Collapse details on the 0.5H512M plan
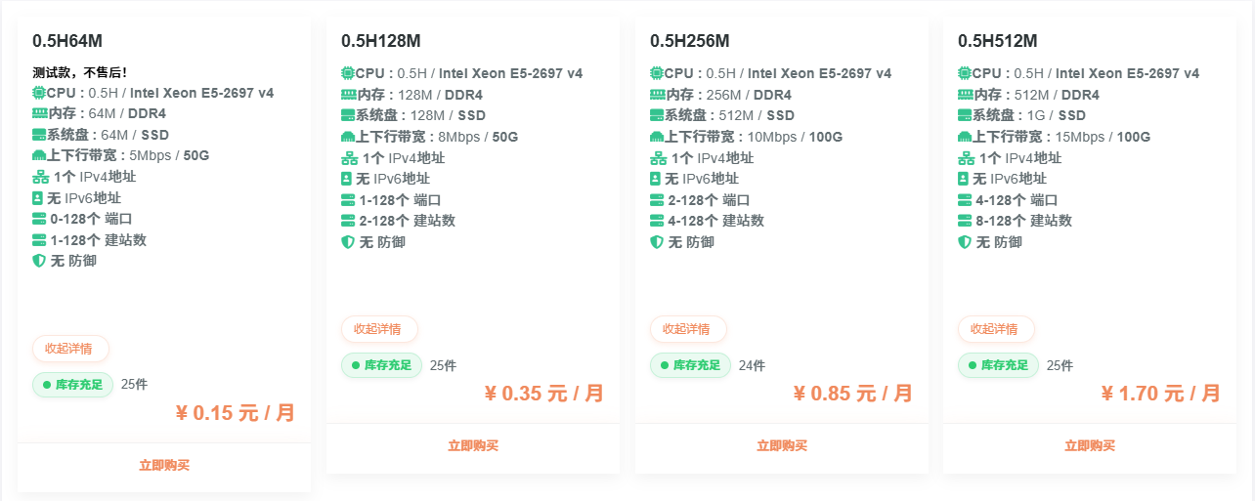The image size is (1255, 501). coord(995,329)
